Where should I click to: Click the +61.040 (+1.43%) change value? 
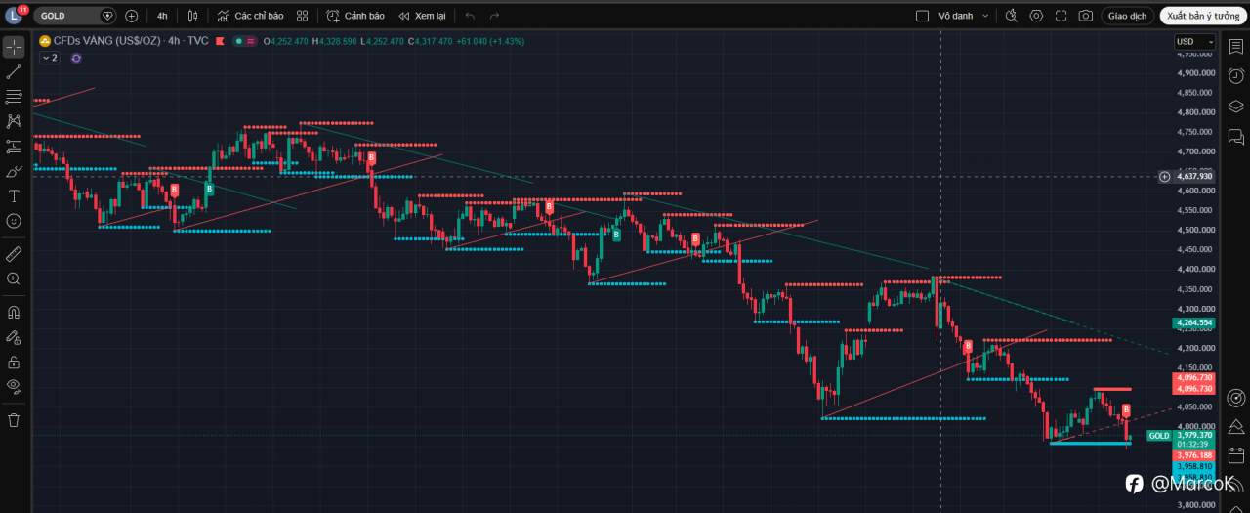pyautogui.click(x=490, y=41)
